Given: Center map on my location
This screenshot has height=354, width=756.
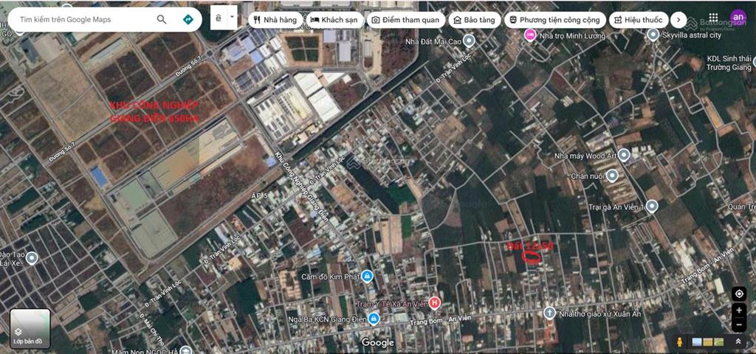Looking at the screenshot, I should [738, 294].
